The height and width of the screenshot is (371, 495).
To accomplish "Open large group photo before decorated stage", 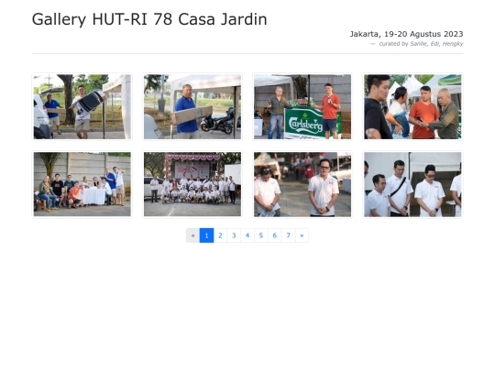I will point(192,184).
